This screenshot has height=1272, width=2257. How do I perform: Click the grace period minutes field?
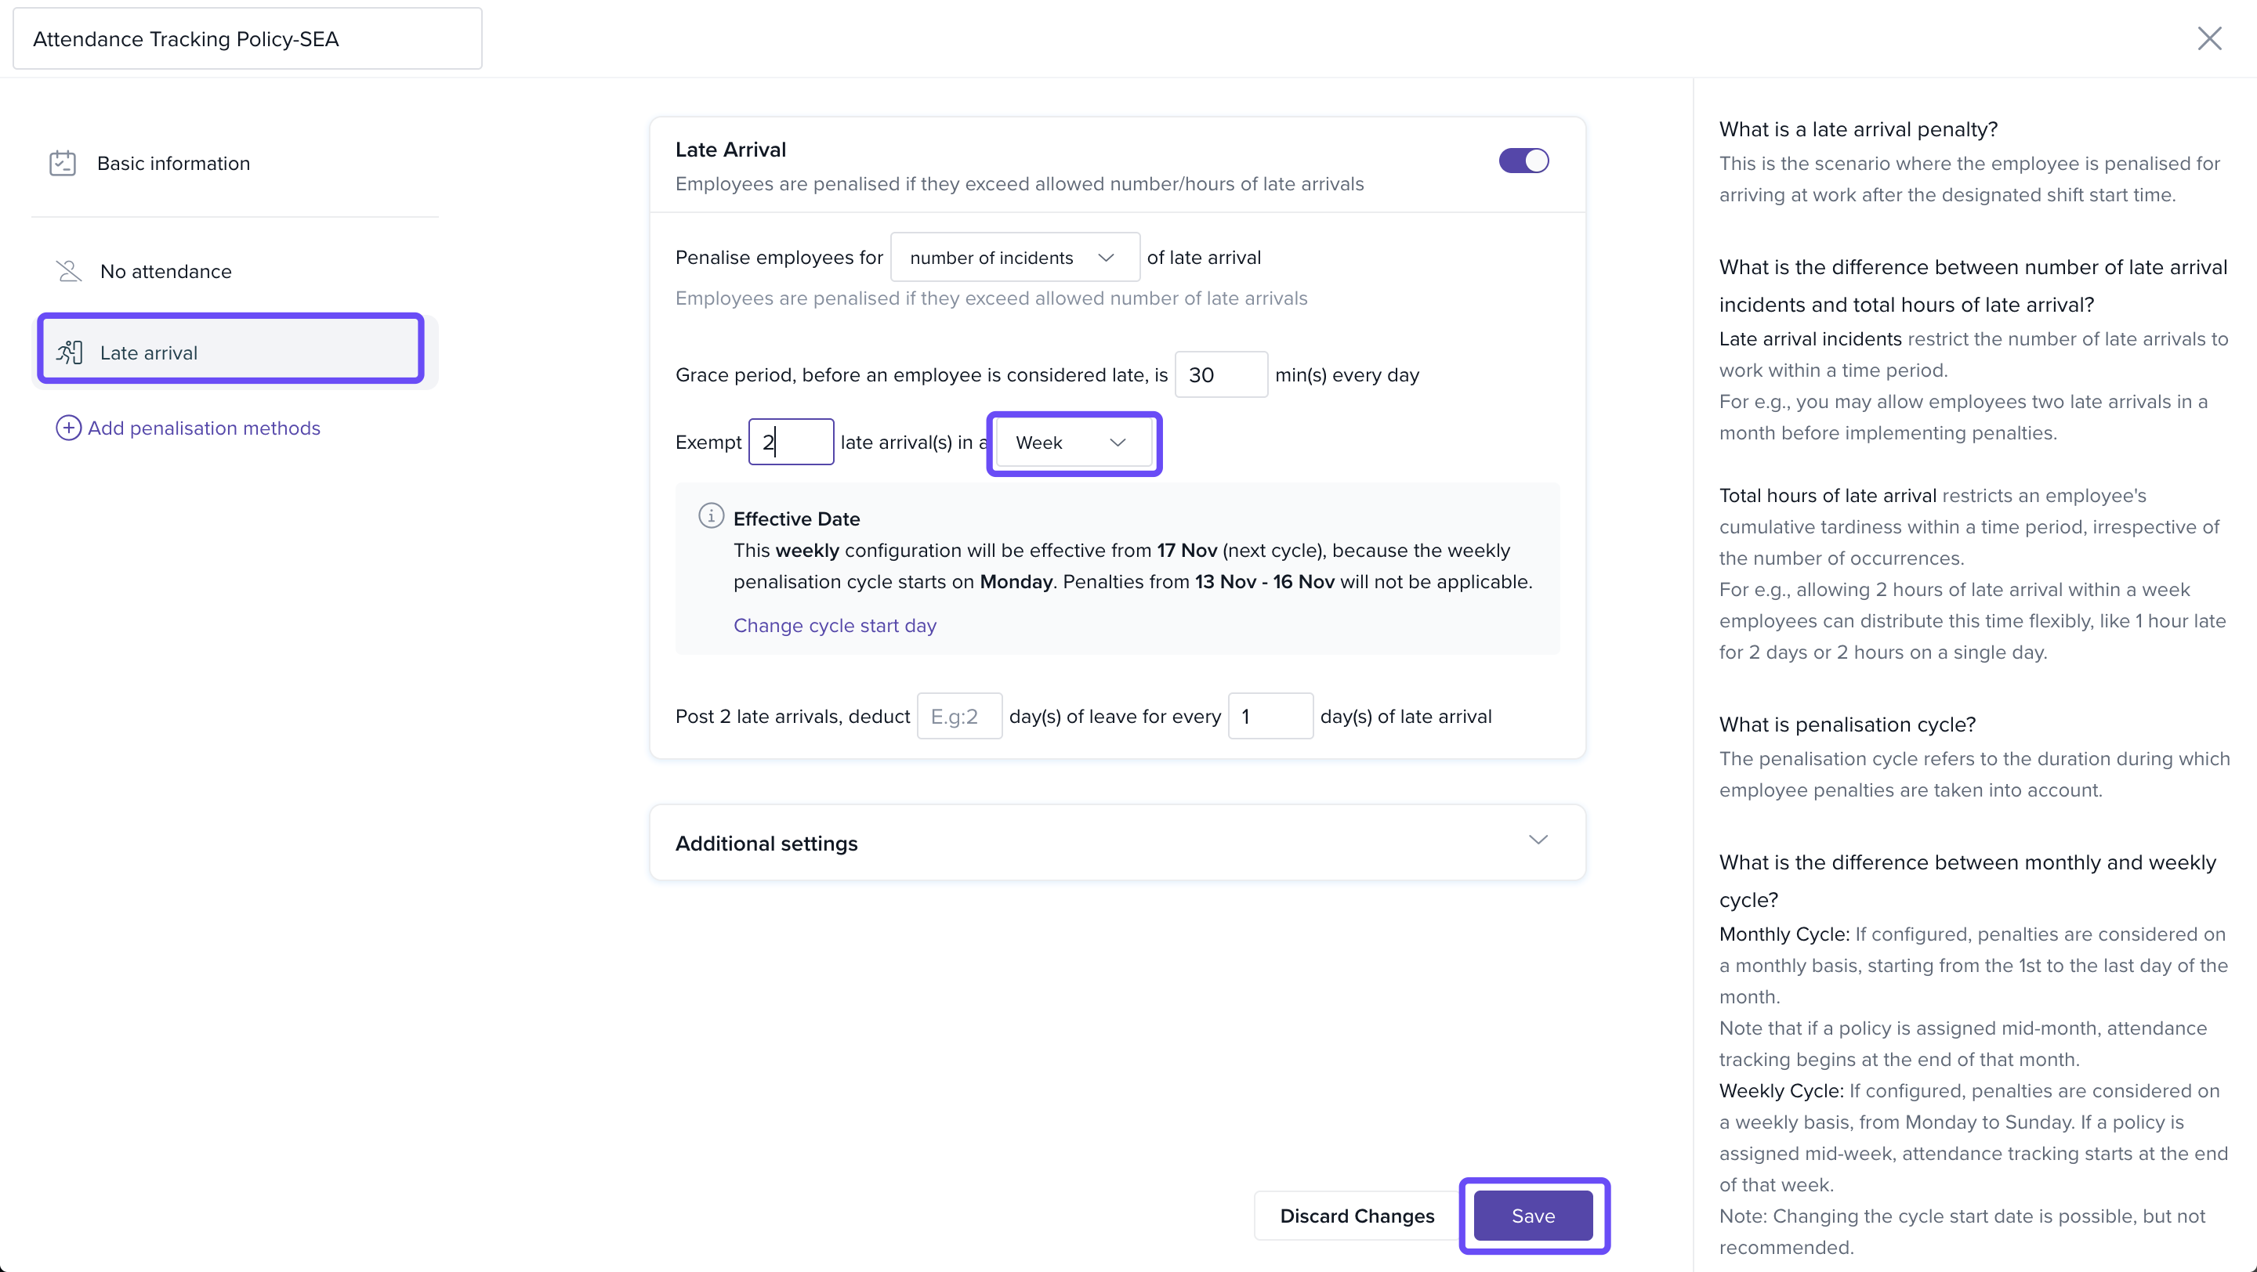pyautogui.click(x=1219, y=374)
